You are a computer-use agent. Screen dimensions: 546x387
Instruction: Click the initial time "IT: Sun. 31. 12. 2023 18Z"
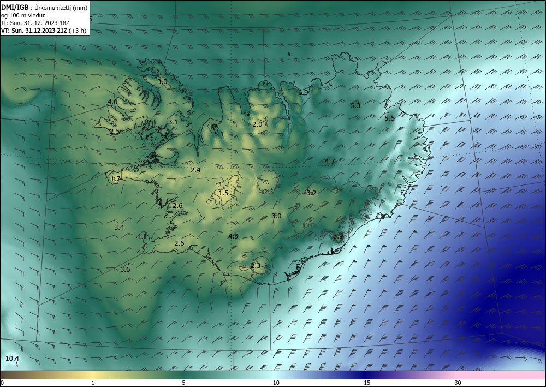click(x=35, y=23)
